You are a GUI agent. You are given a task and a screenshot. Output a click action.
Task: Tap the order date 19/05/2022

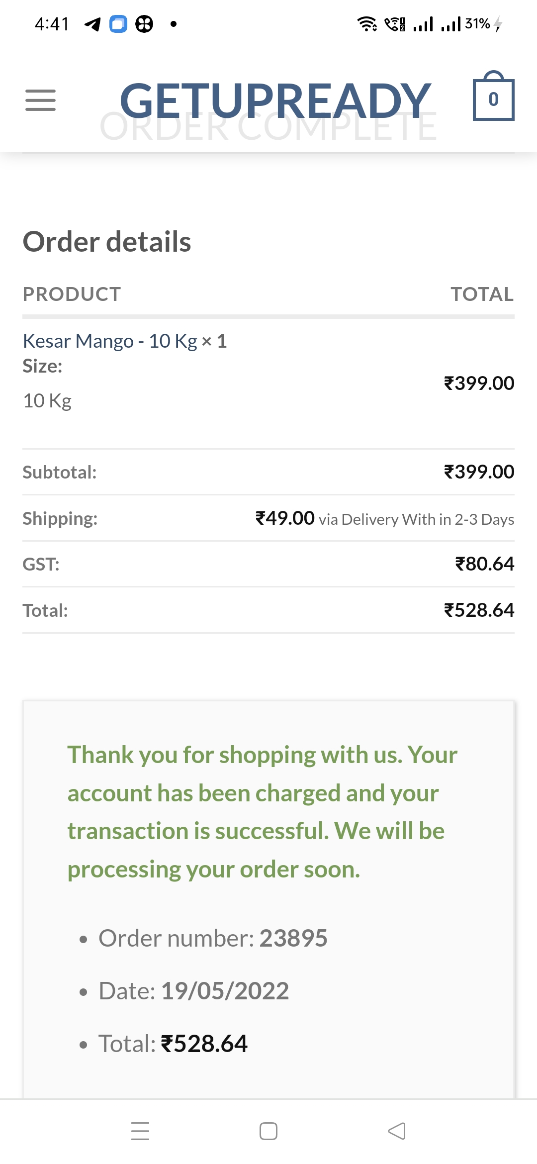pos(225,991)
